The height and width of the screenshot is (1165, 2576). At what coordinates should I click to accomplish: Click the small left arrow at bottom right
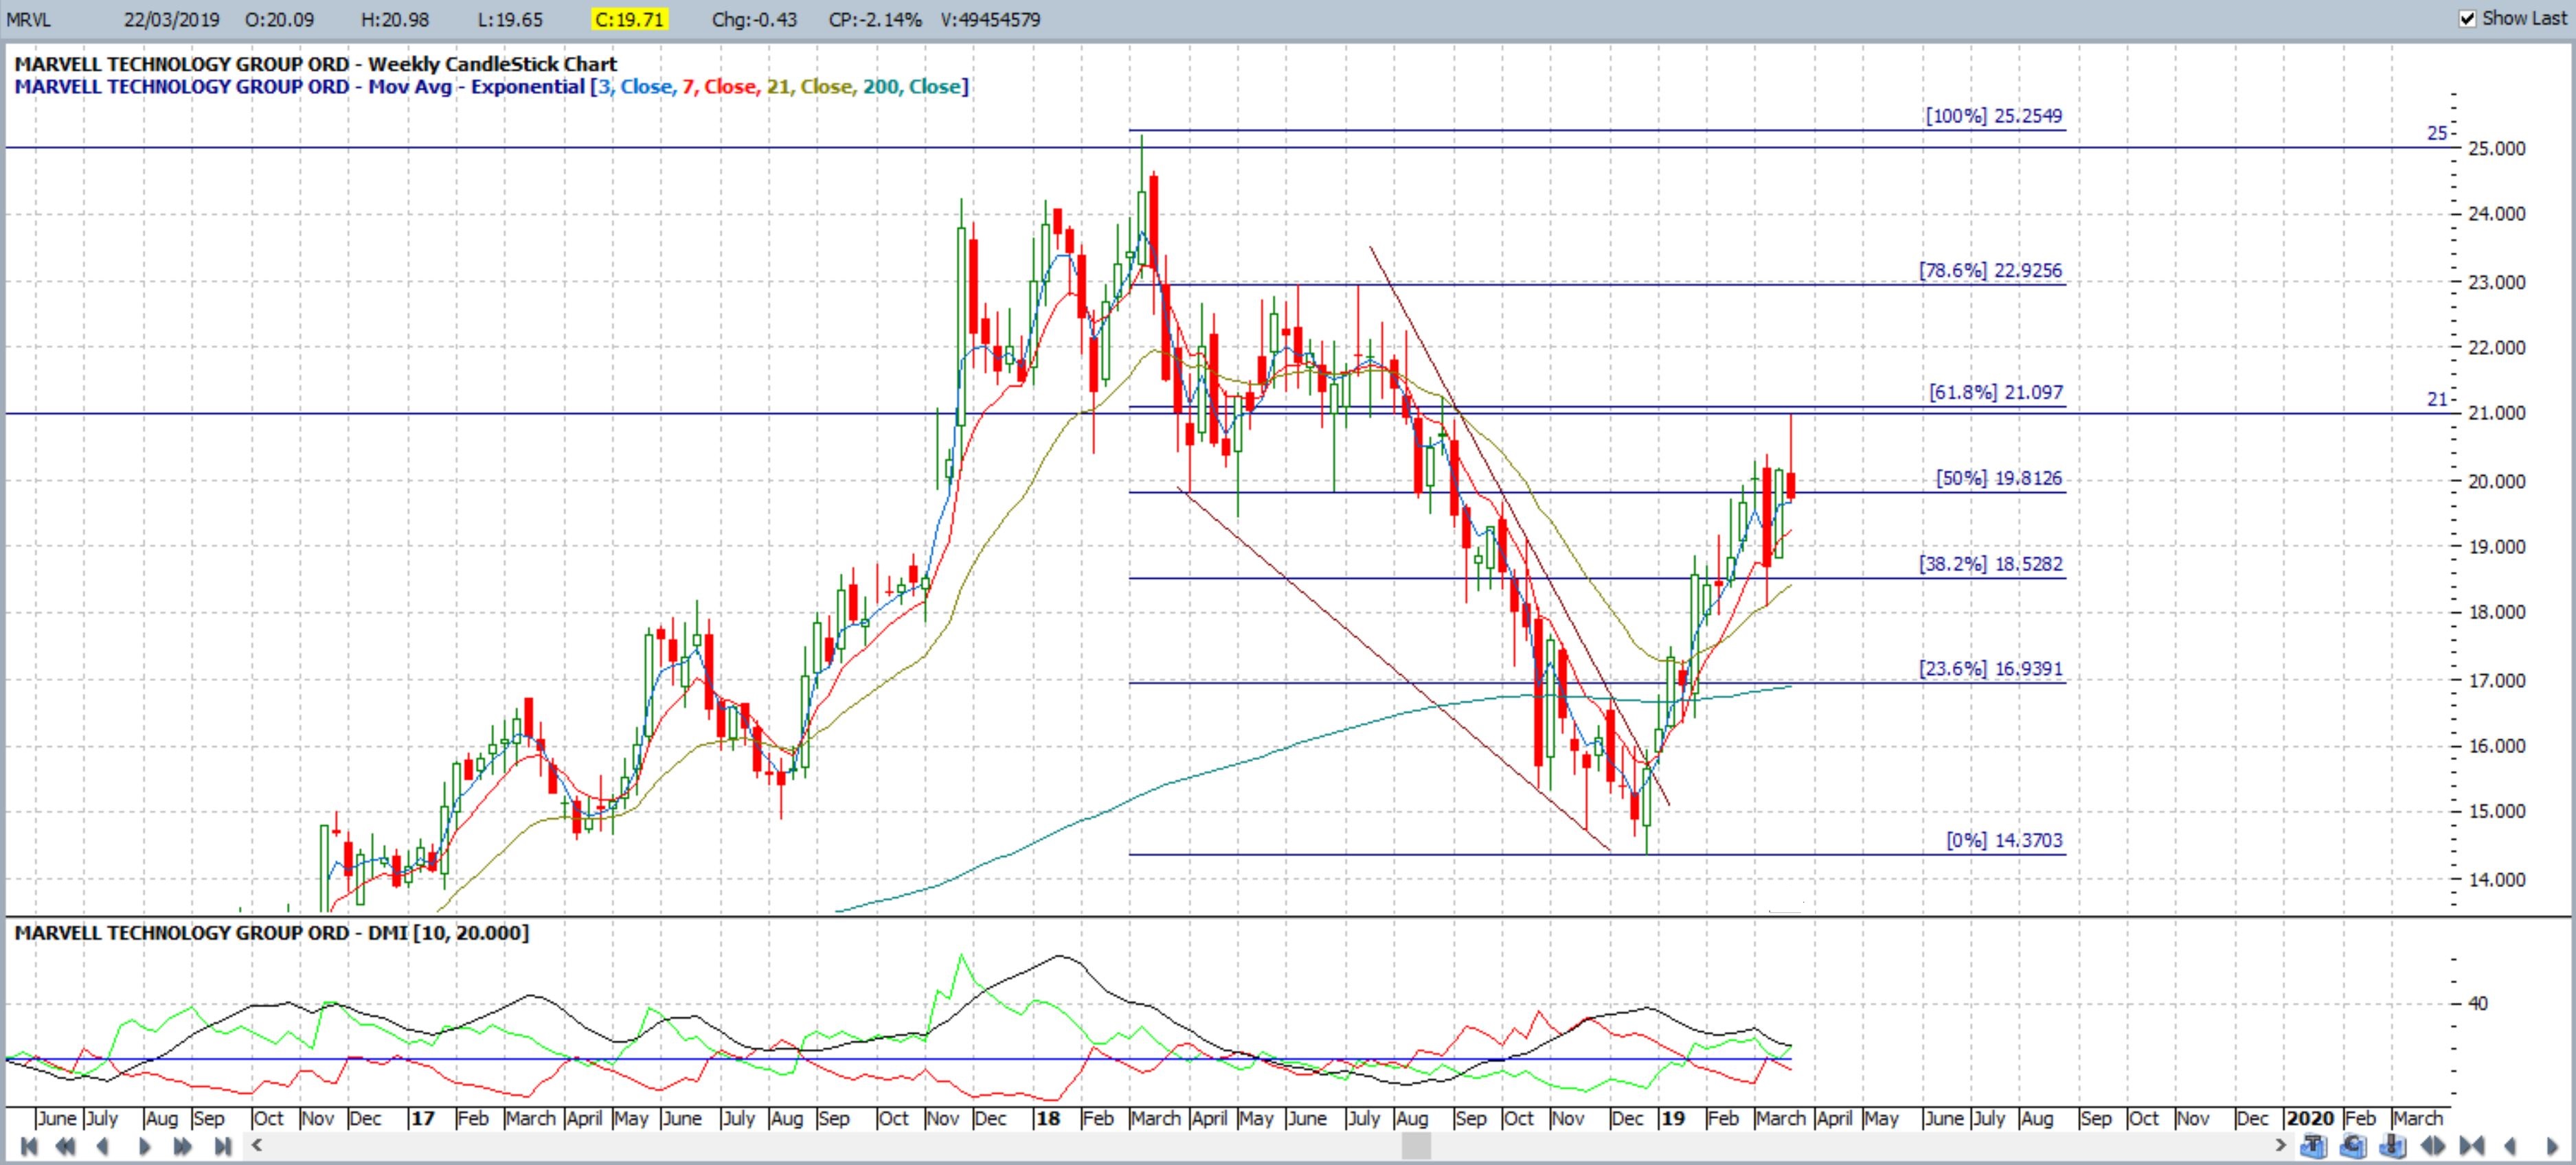click(2511, 1146)
